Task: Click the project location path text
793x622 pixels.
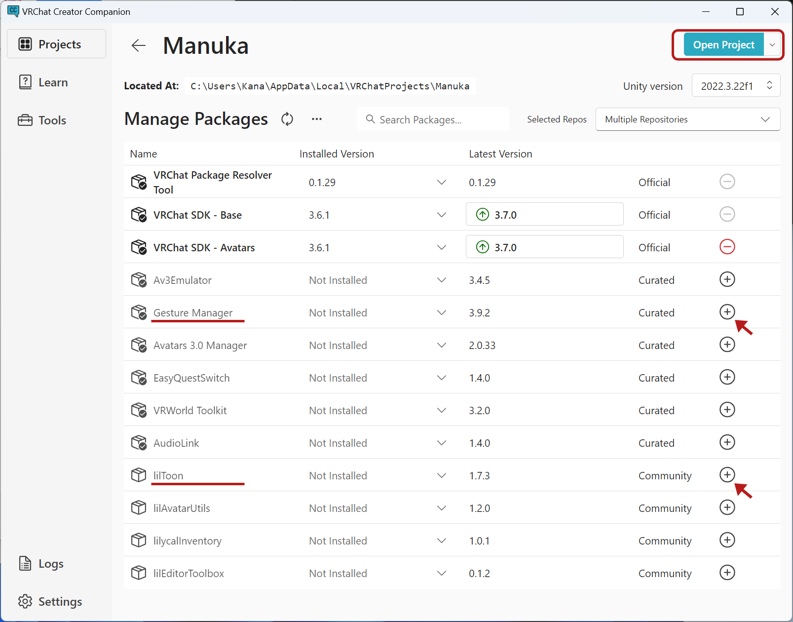Action: (330, 86)
